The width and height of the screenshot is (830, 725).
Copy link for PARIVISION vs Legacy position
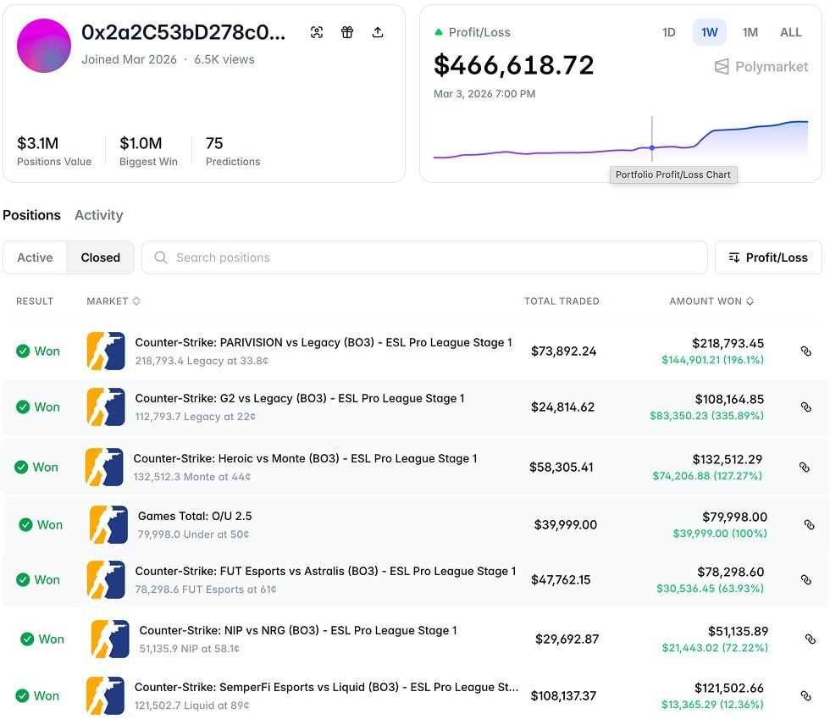(805, 351)
